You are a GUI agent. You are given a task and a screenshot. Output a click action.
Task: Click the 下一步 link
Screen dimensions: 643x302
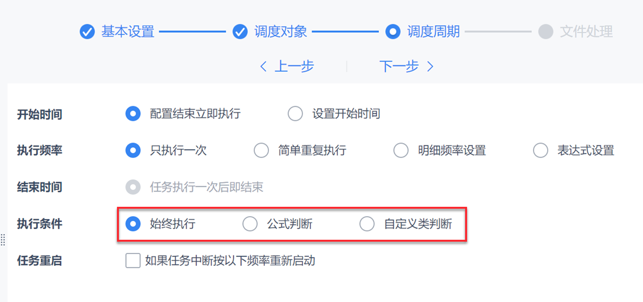tap(399, 67)
